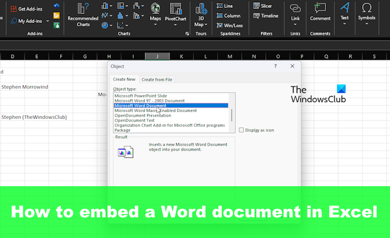Open the Link dropdown in ribbon

295,25
